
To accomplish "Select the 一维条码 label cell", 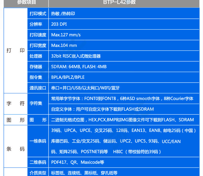I will [38, 141].
